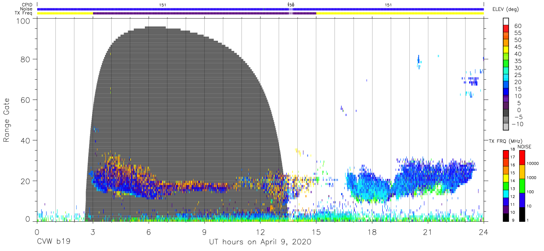Click the 6 tick on UT hours axis
This screenshot has width=544, height=251.
click(x=149, y=232)
